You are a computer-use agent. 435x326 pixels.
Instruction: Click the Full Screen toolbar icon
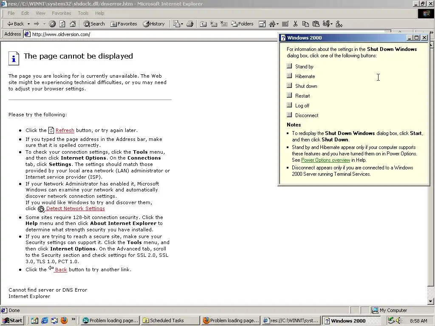click(262, 24)
